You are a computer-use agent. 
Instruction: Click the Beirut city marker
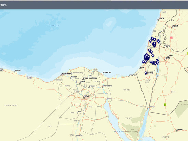pyautogui.click(x=158, y=20)
